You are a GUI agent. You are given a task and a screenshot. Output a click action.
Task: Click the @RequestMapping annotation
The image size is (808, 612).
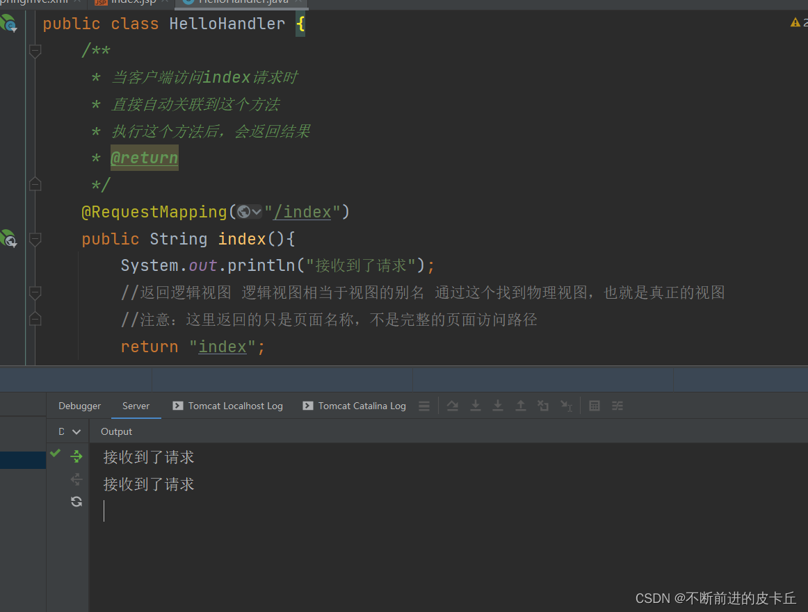154,212
